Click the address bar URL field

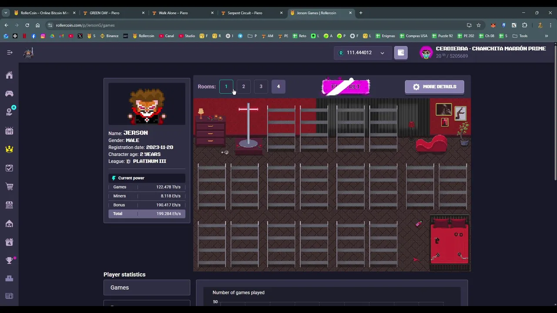257,25
